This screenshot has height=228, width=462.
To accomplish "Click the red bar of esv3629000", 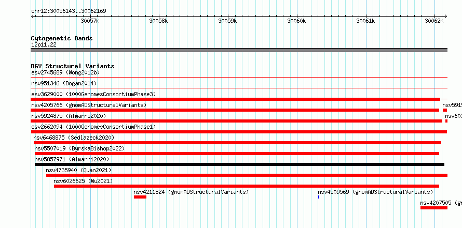I will (x=236, y=99).
